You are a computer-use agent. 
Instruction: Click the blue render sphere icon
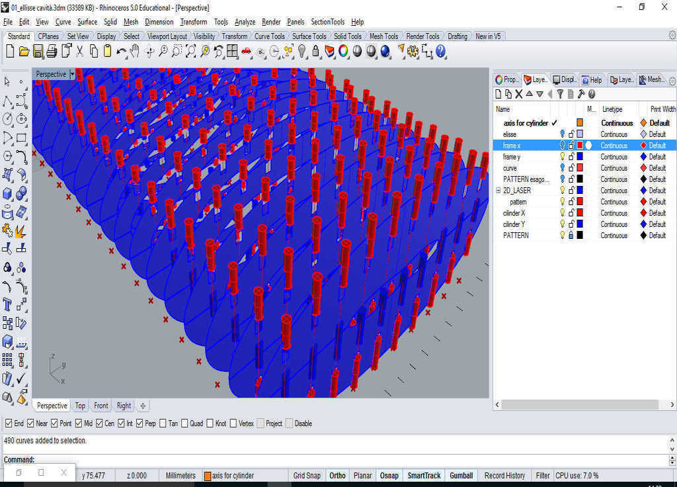tap(385, 52)
